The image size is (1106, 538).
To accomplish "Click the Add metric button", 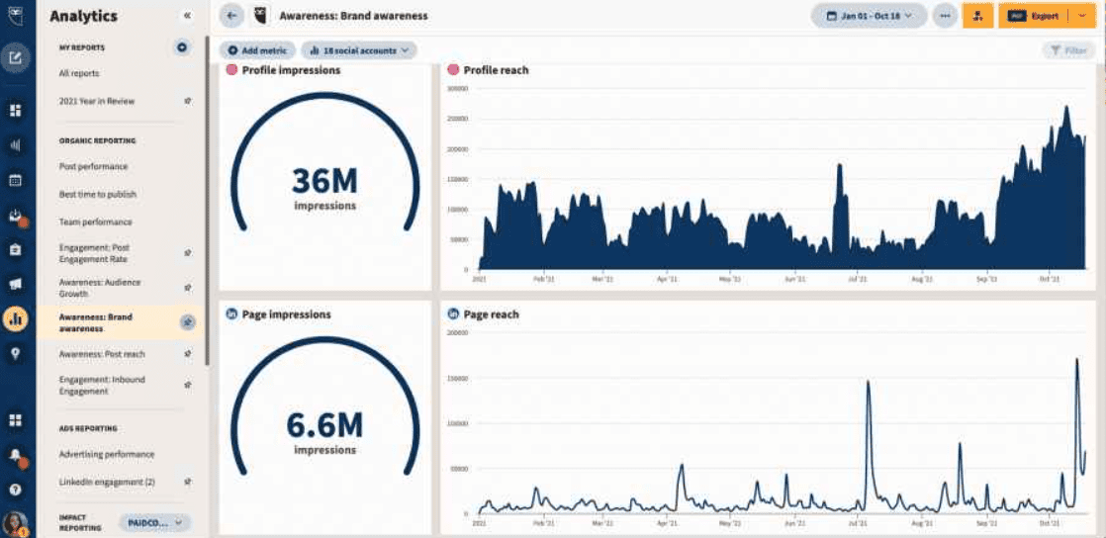I will click(257, 49).
